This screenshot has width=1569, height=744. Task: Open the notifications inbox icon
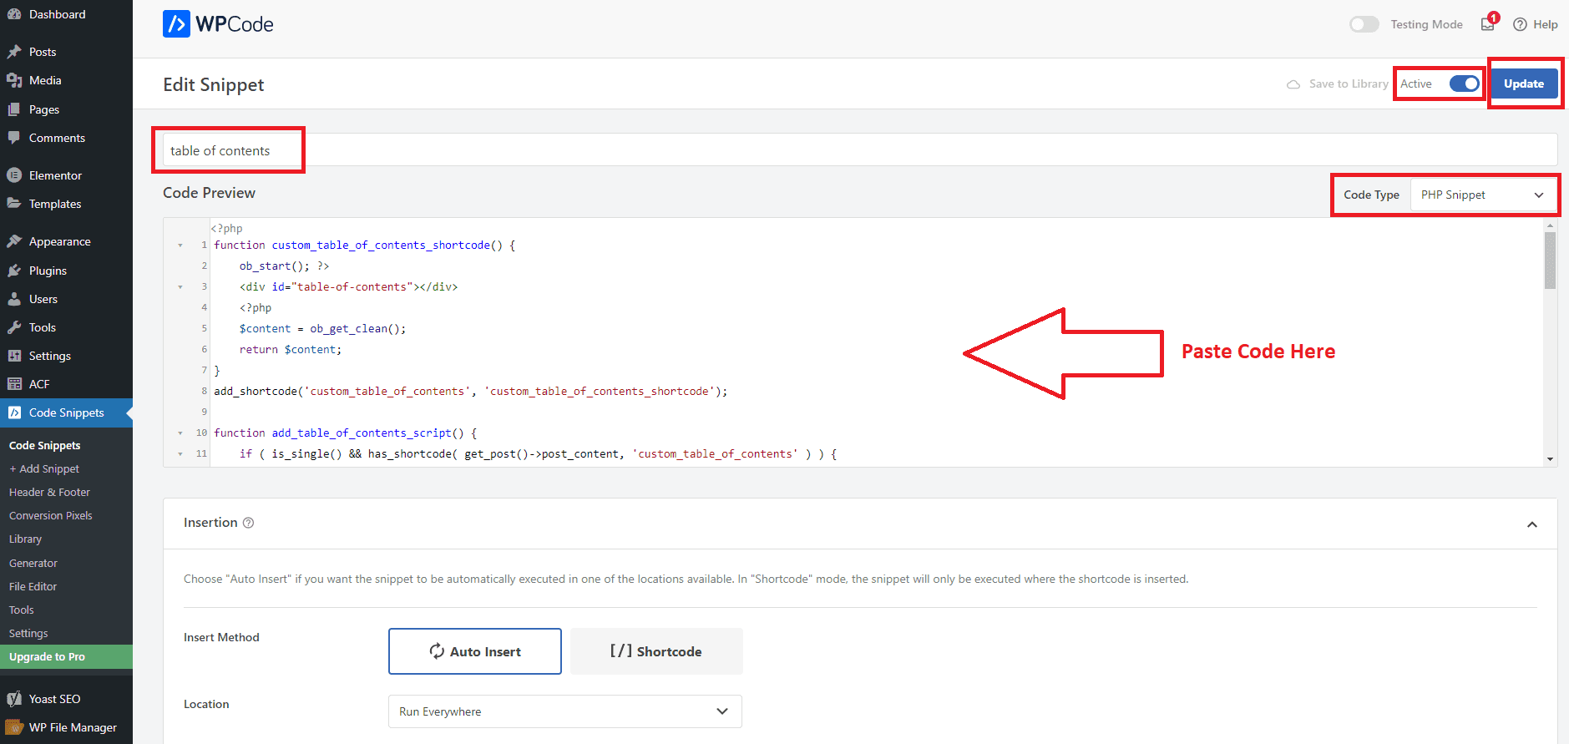(1488, 24)
